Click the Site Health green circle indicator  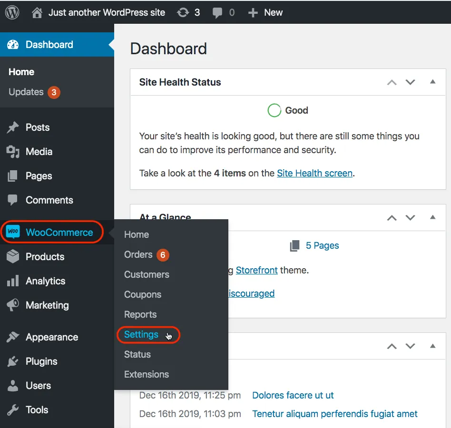(x=274, y=110)
